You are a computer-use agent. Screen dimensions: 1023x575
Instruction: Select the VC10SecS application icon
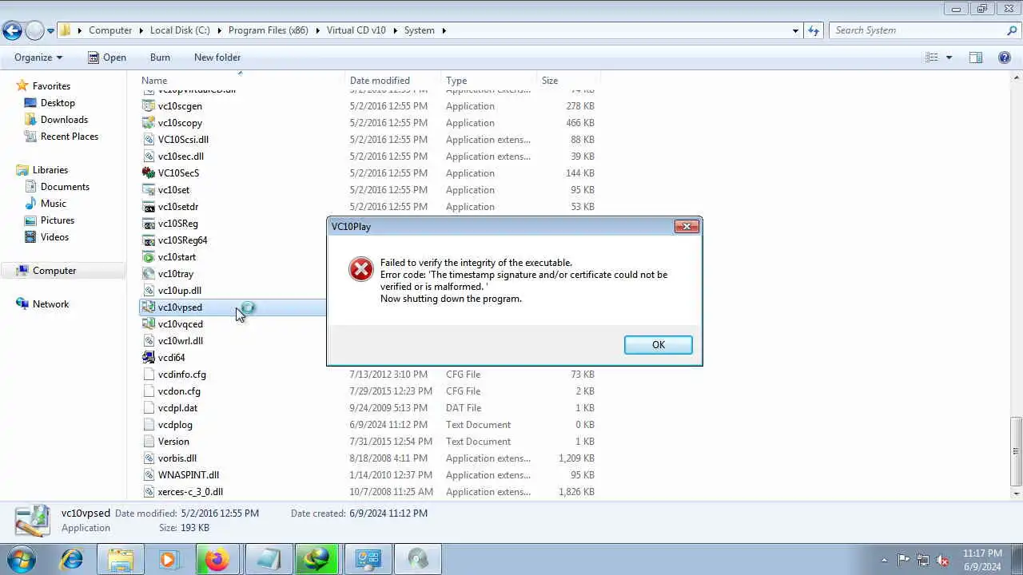tap(148, 172)
